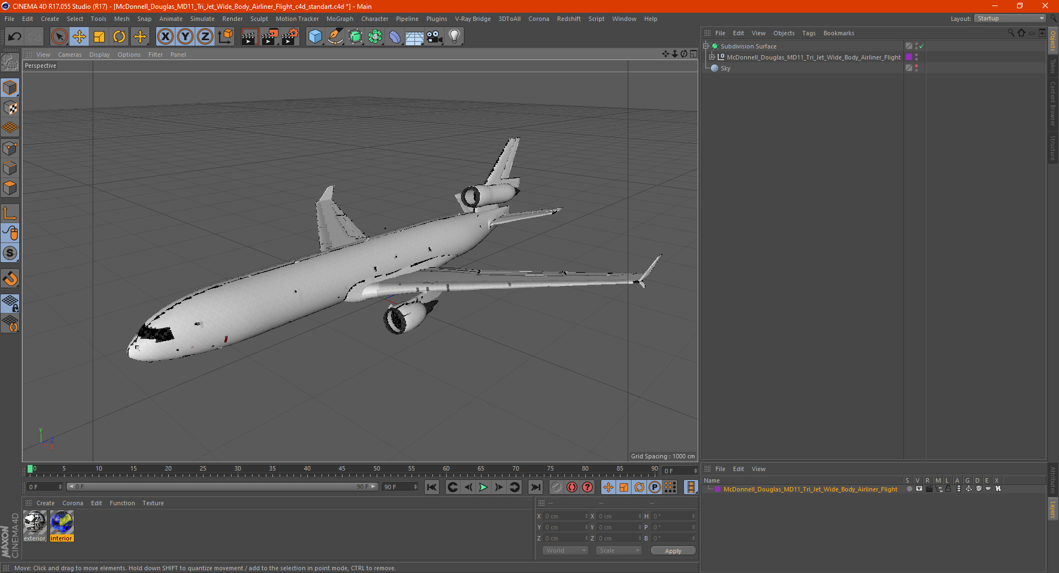1059x573 pixels.
Task: Click purple swatch of MD11 layer
Action: point(718,489)
